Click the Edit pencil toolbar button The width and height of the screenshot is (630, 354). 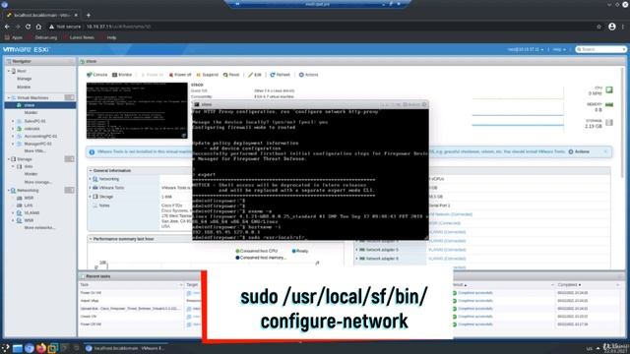click(255, 75)
